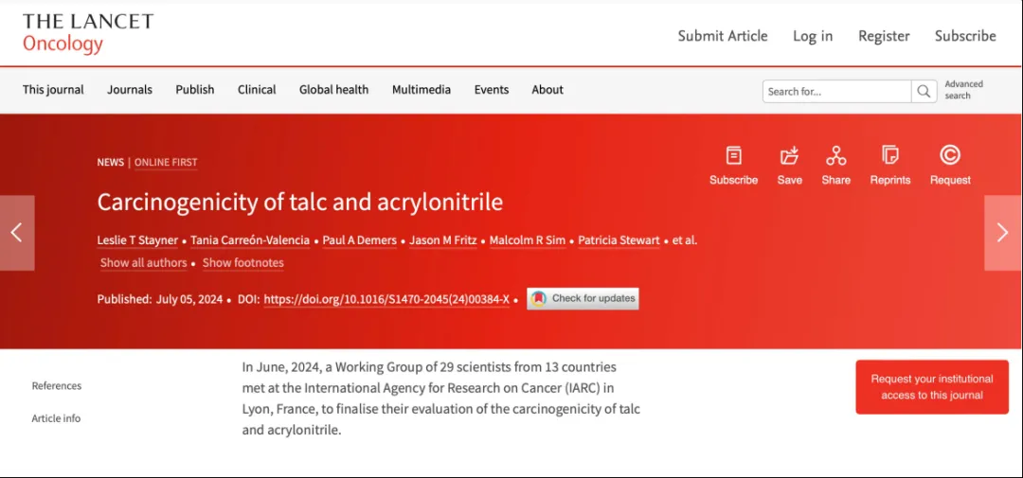Open author Leslie T Stayner link
Viewport: 1023px width, 478px height.
coord(139,240)
